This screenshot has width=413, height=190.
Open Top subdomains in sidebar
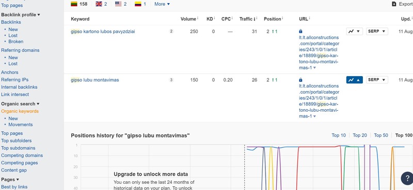coord(18,148)
